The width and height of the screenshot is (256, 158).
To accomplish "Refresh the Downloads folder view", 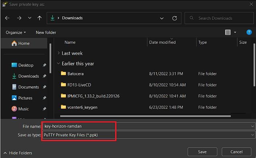I will [x=174, y=18].
